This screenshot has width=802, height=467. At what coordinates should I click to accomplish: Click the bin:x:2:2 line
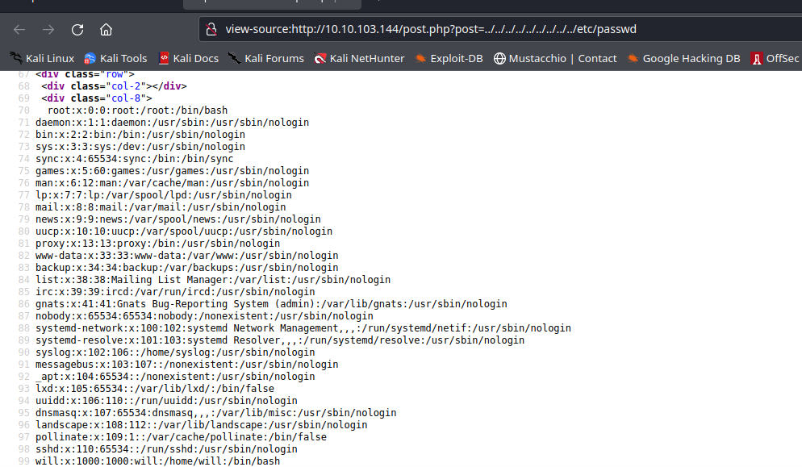(140, 135)
